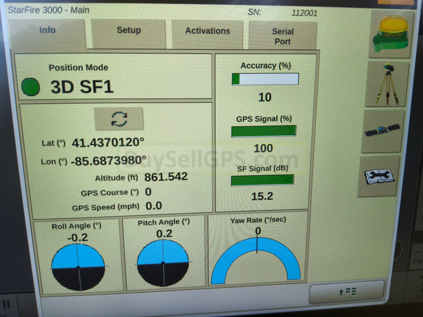Click the 3D SF1 position mode text

tap(82, 87)
